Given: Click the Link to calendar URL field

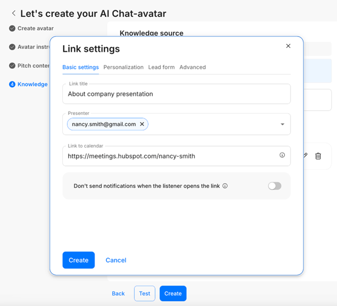Looking at the screenshot, I should coord(170,156).
